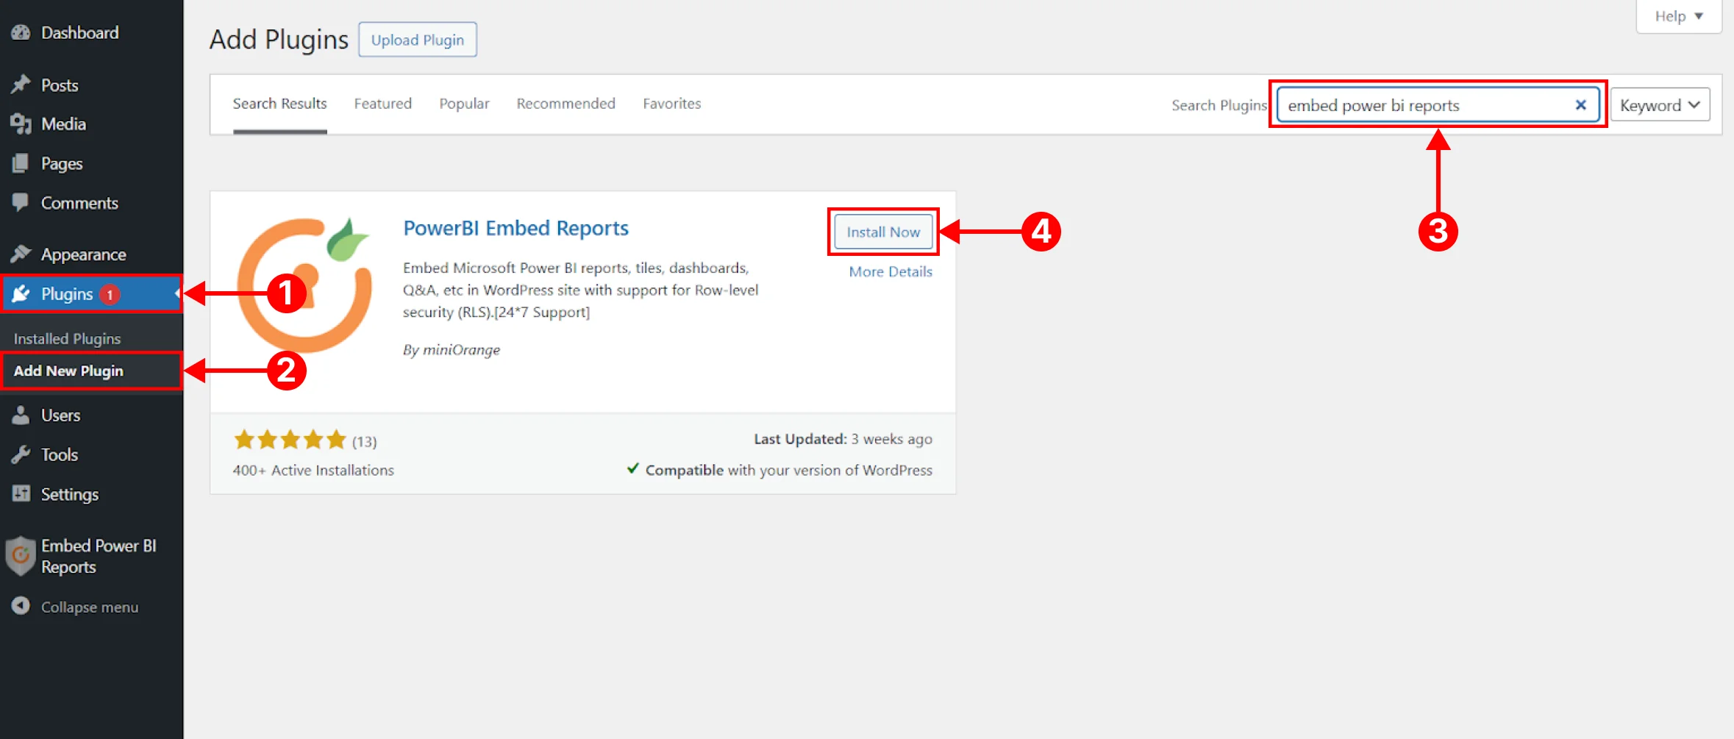Switch to the Popular tab
This screenshot has height=739, width=1734.
coord(464,104)
